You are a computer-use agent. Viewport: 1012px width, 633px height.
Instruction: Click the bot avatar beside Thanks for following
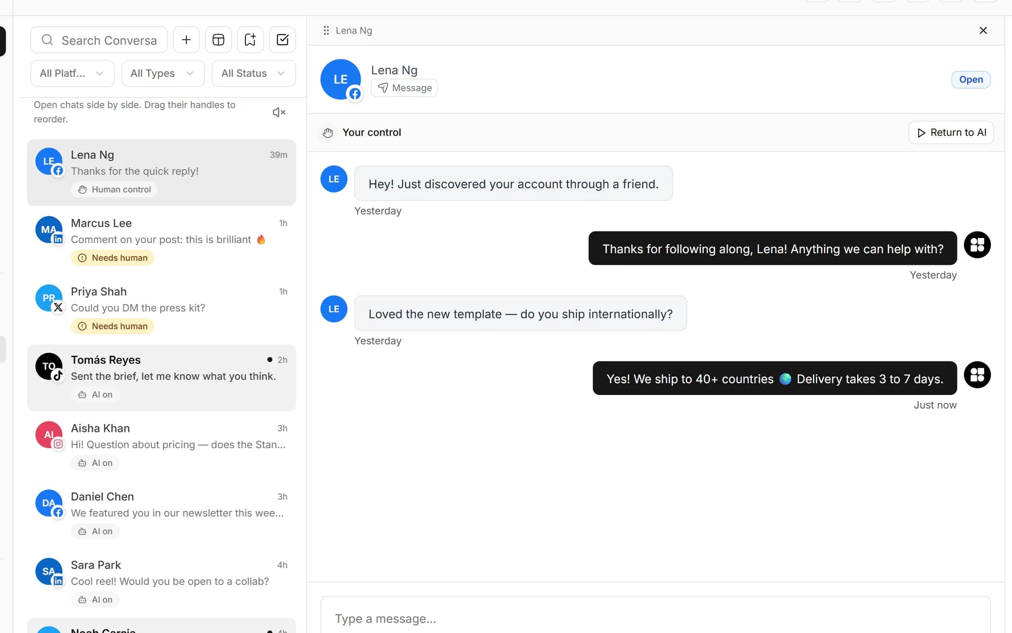pyautogui.click(x=977, y=245)
